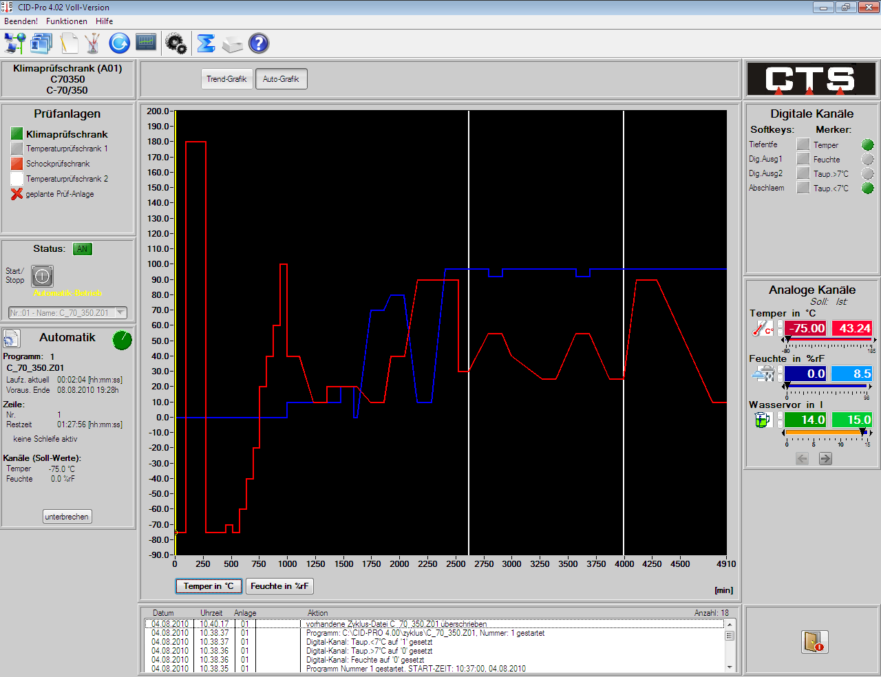The height and width of the screenshot is (677, 881).
Task: Click the Wasservor Soll value stepper
Action: coord(780,420)
